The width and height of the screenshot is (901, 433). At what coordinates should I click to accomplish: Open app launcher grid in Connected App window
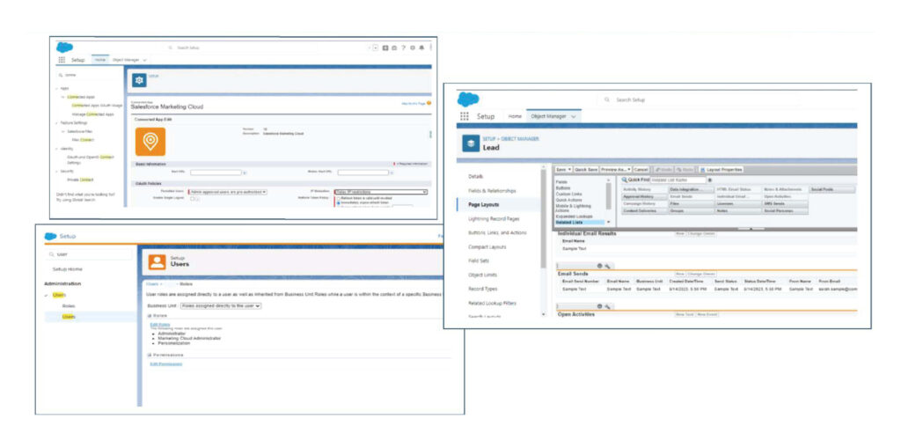pos(62,59)
